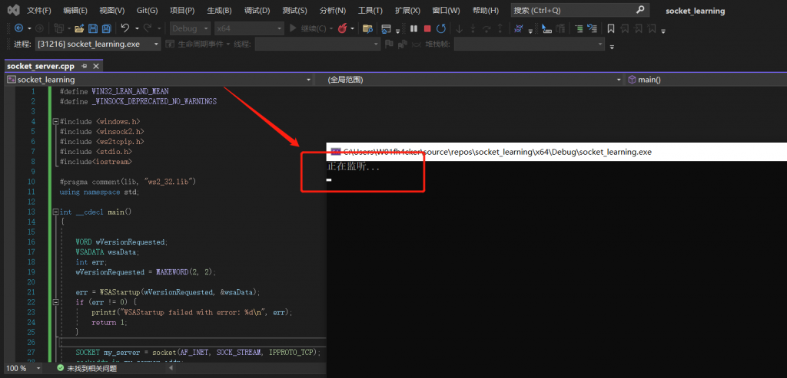Viewport: 787px width, 378px height.
Task: Click the 正在监听... console output text
Action: [354, 167]
